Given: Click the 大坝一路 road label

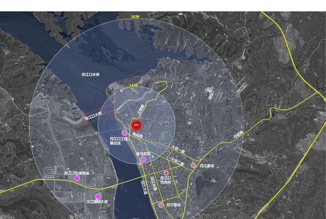Looking at the screenshot, I should coord(178,149).
